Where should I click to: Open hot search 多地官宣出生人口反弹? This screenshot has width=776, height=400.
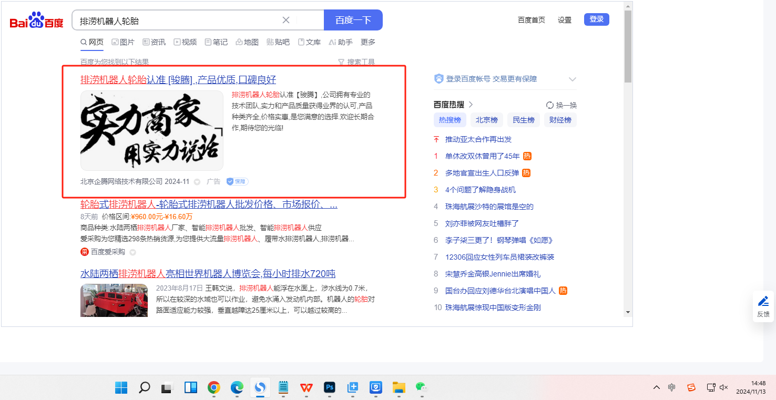coord(482,173)
